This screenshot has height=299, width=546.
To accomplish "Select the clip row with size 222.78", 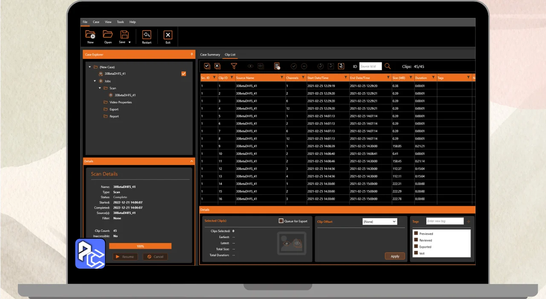I will click(337, 199).
